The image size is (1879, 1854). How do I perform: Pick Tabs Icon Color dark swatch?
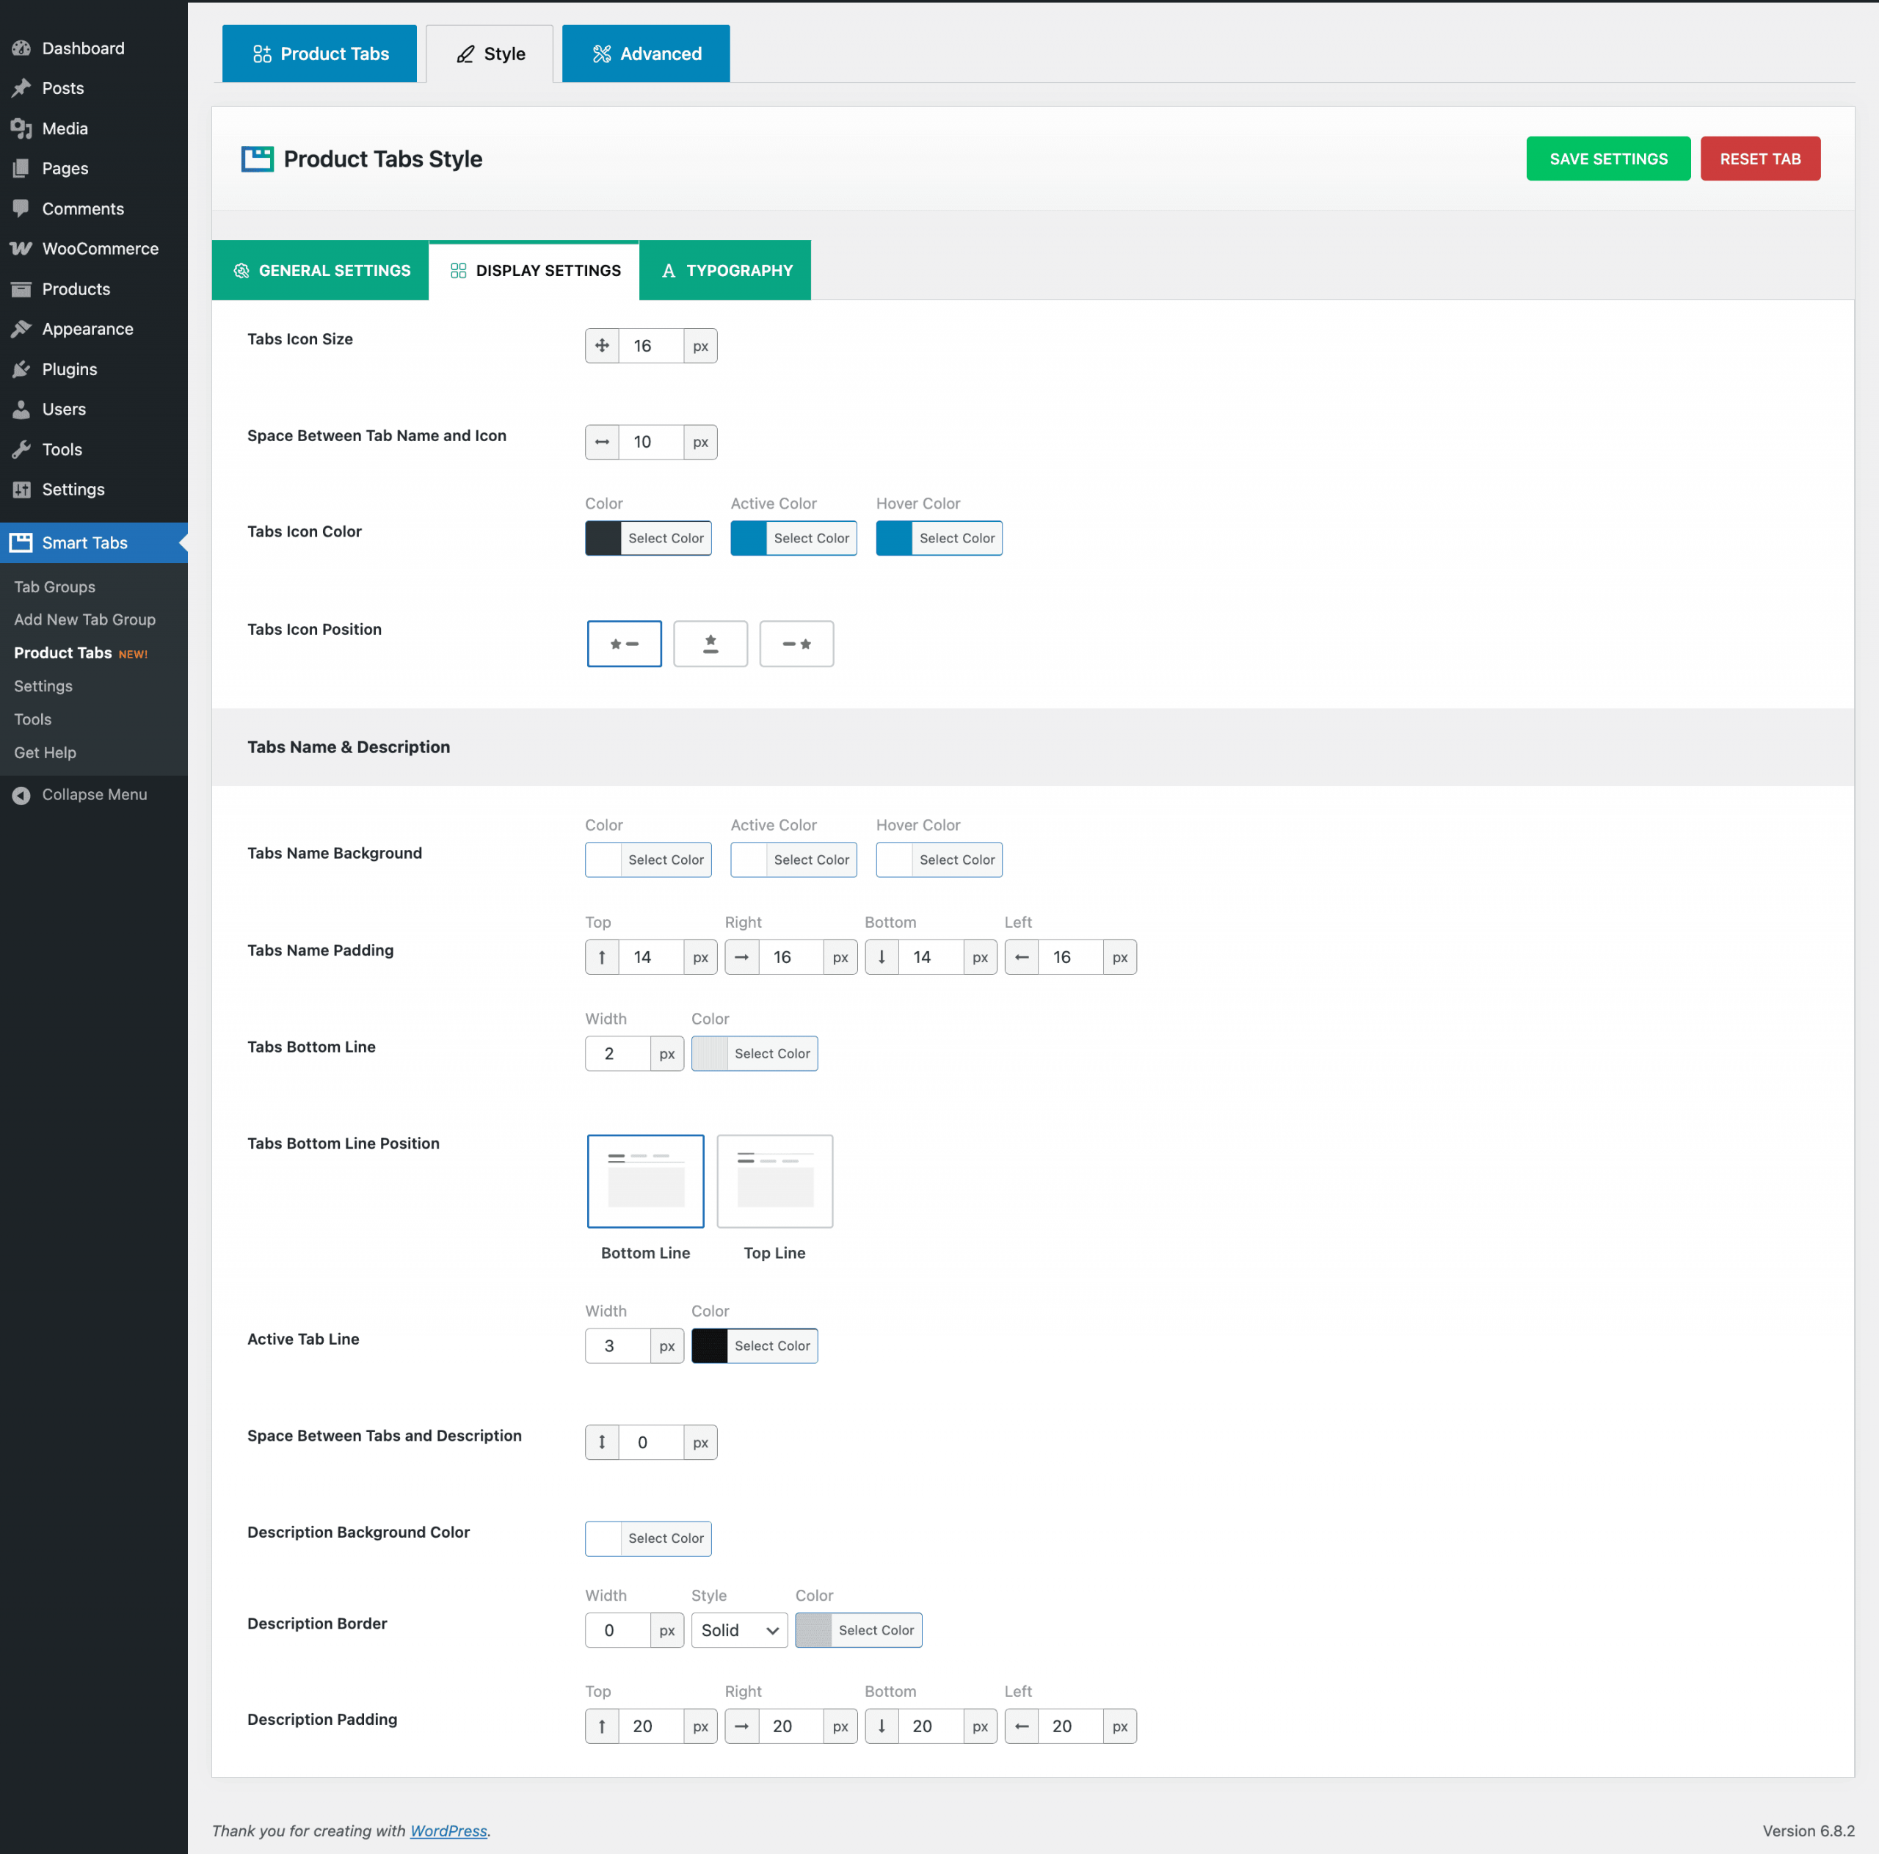pyautogui.click(x=603, y=538)
